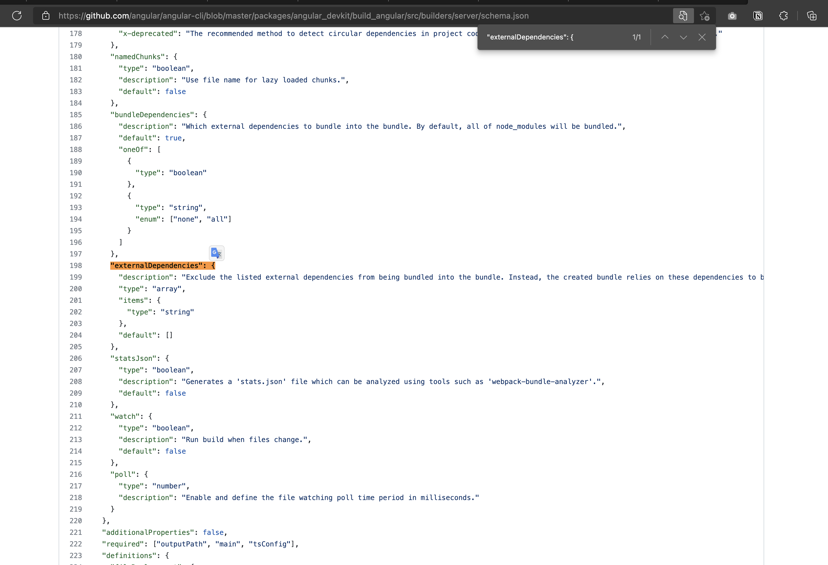Open the Notion web clipper extension

pos(758,16)
